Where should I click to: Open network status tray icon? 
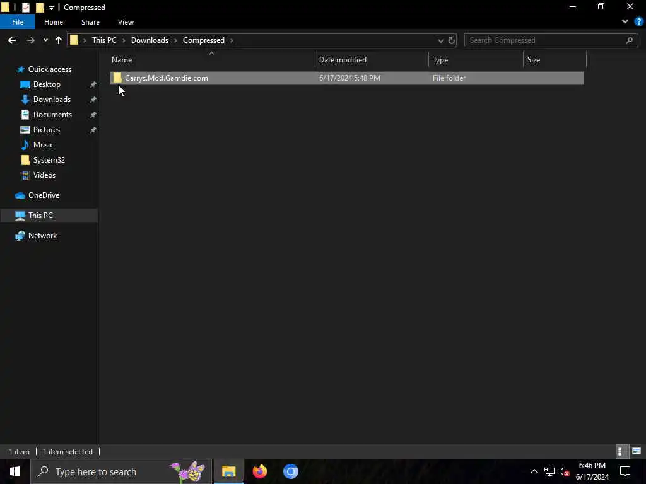(549, 471)
